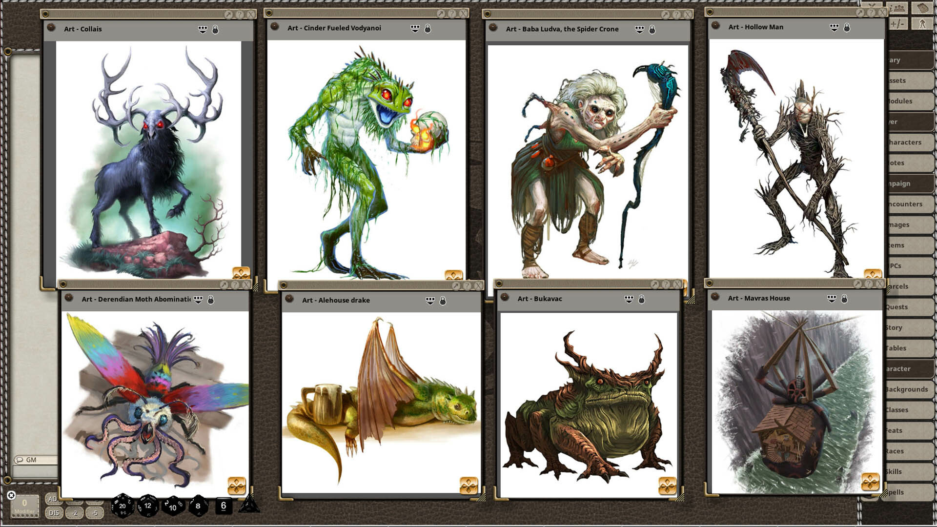Enable the DIS disadvantage toggle
Image resolution: width=937 pixels, height=527 pixels.
(x=54, y=513)
